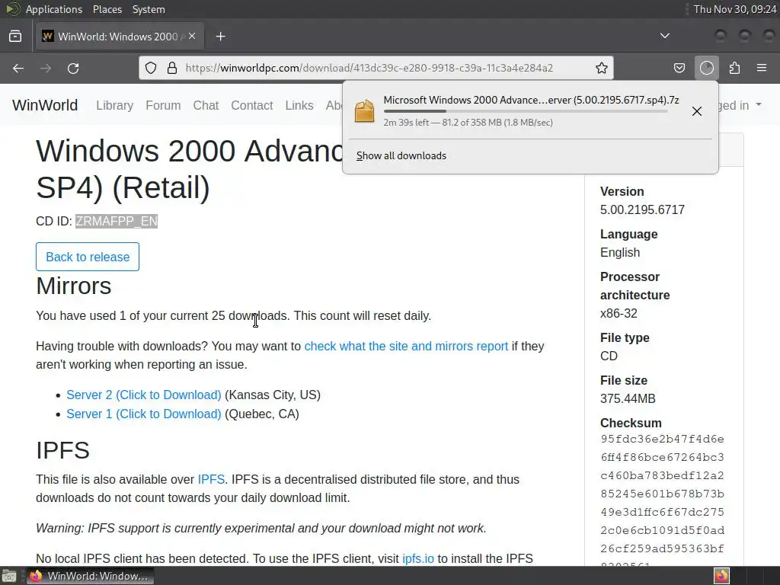
Task: Click the Applications menu logo icon
Action: point(13,9)
